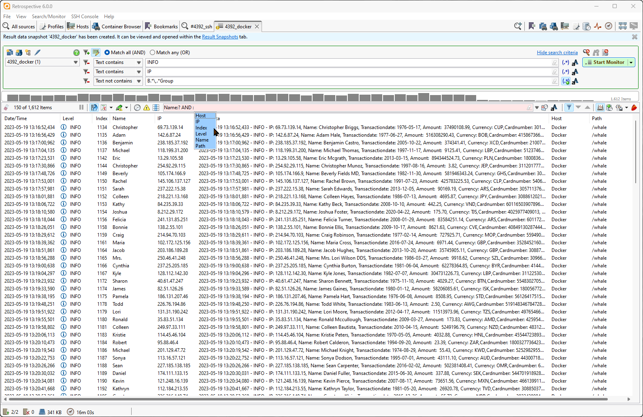Toggle regex for the 'B.*\,.*Group' criterion
The width and height of the screenshot is (643, 417).
566,81
